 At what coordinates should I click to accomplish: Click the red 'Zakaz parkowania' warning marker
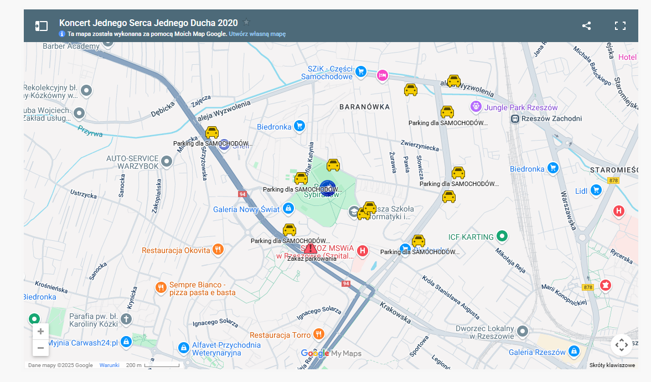click(310, 248)
